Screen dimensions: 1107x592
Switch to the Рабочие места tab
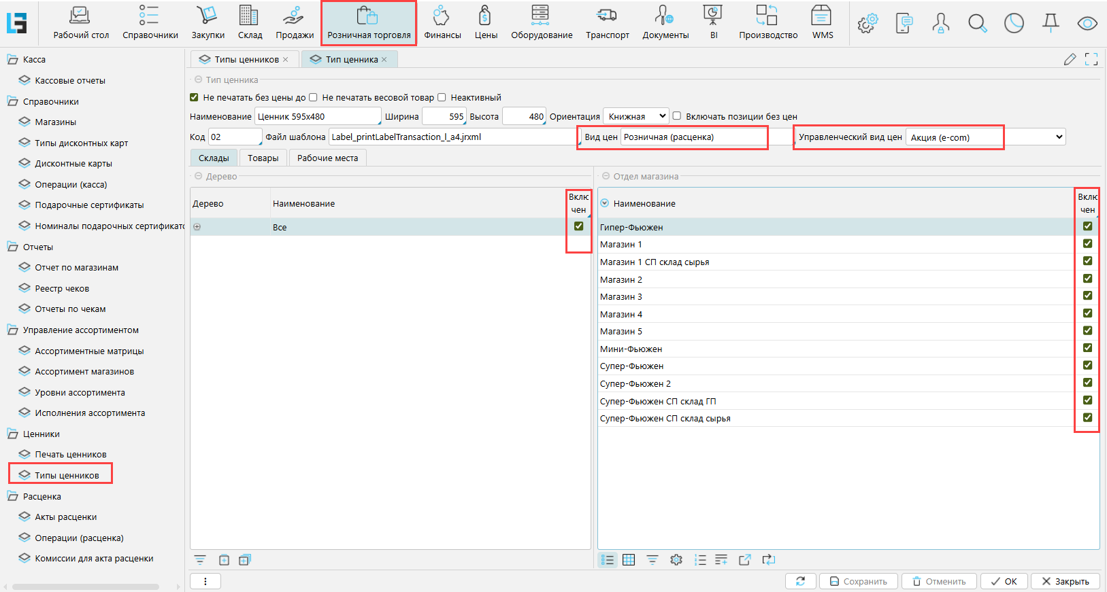pos(327,158)
